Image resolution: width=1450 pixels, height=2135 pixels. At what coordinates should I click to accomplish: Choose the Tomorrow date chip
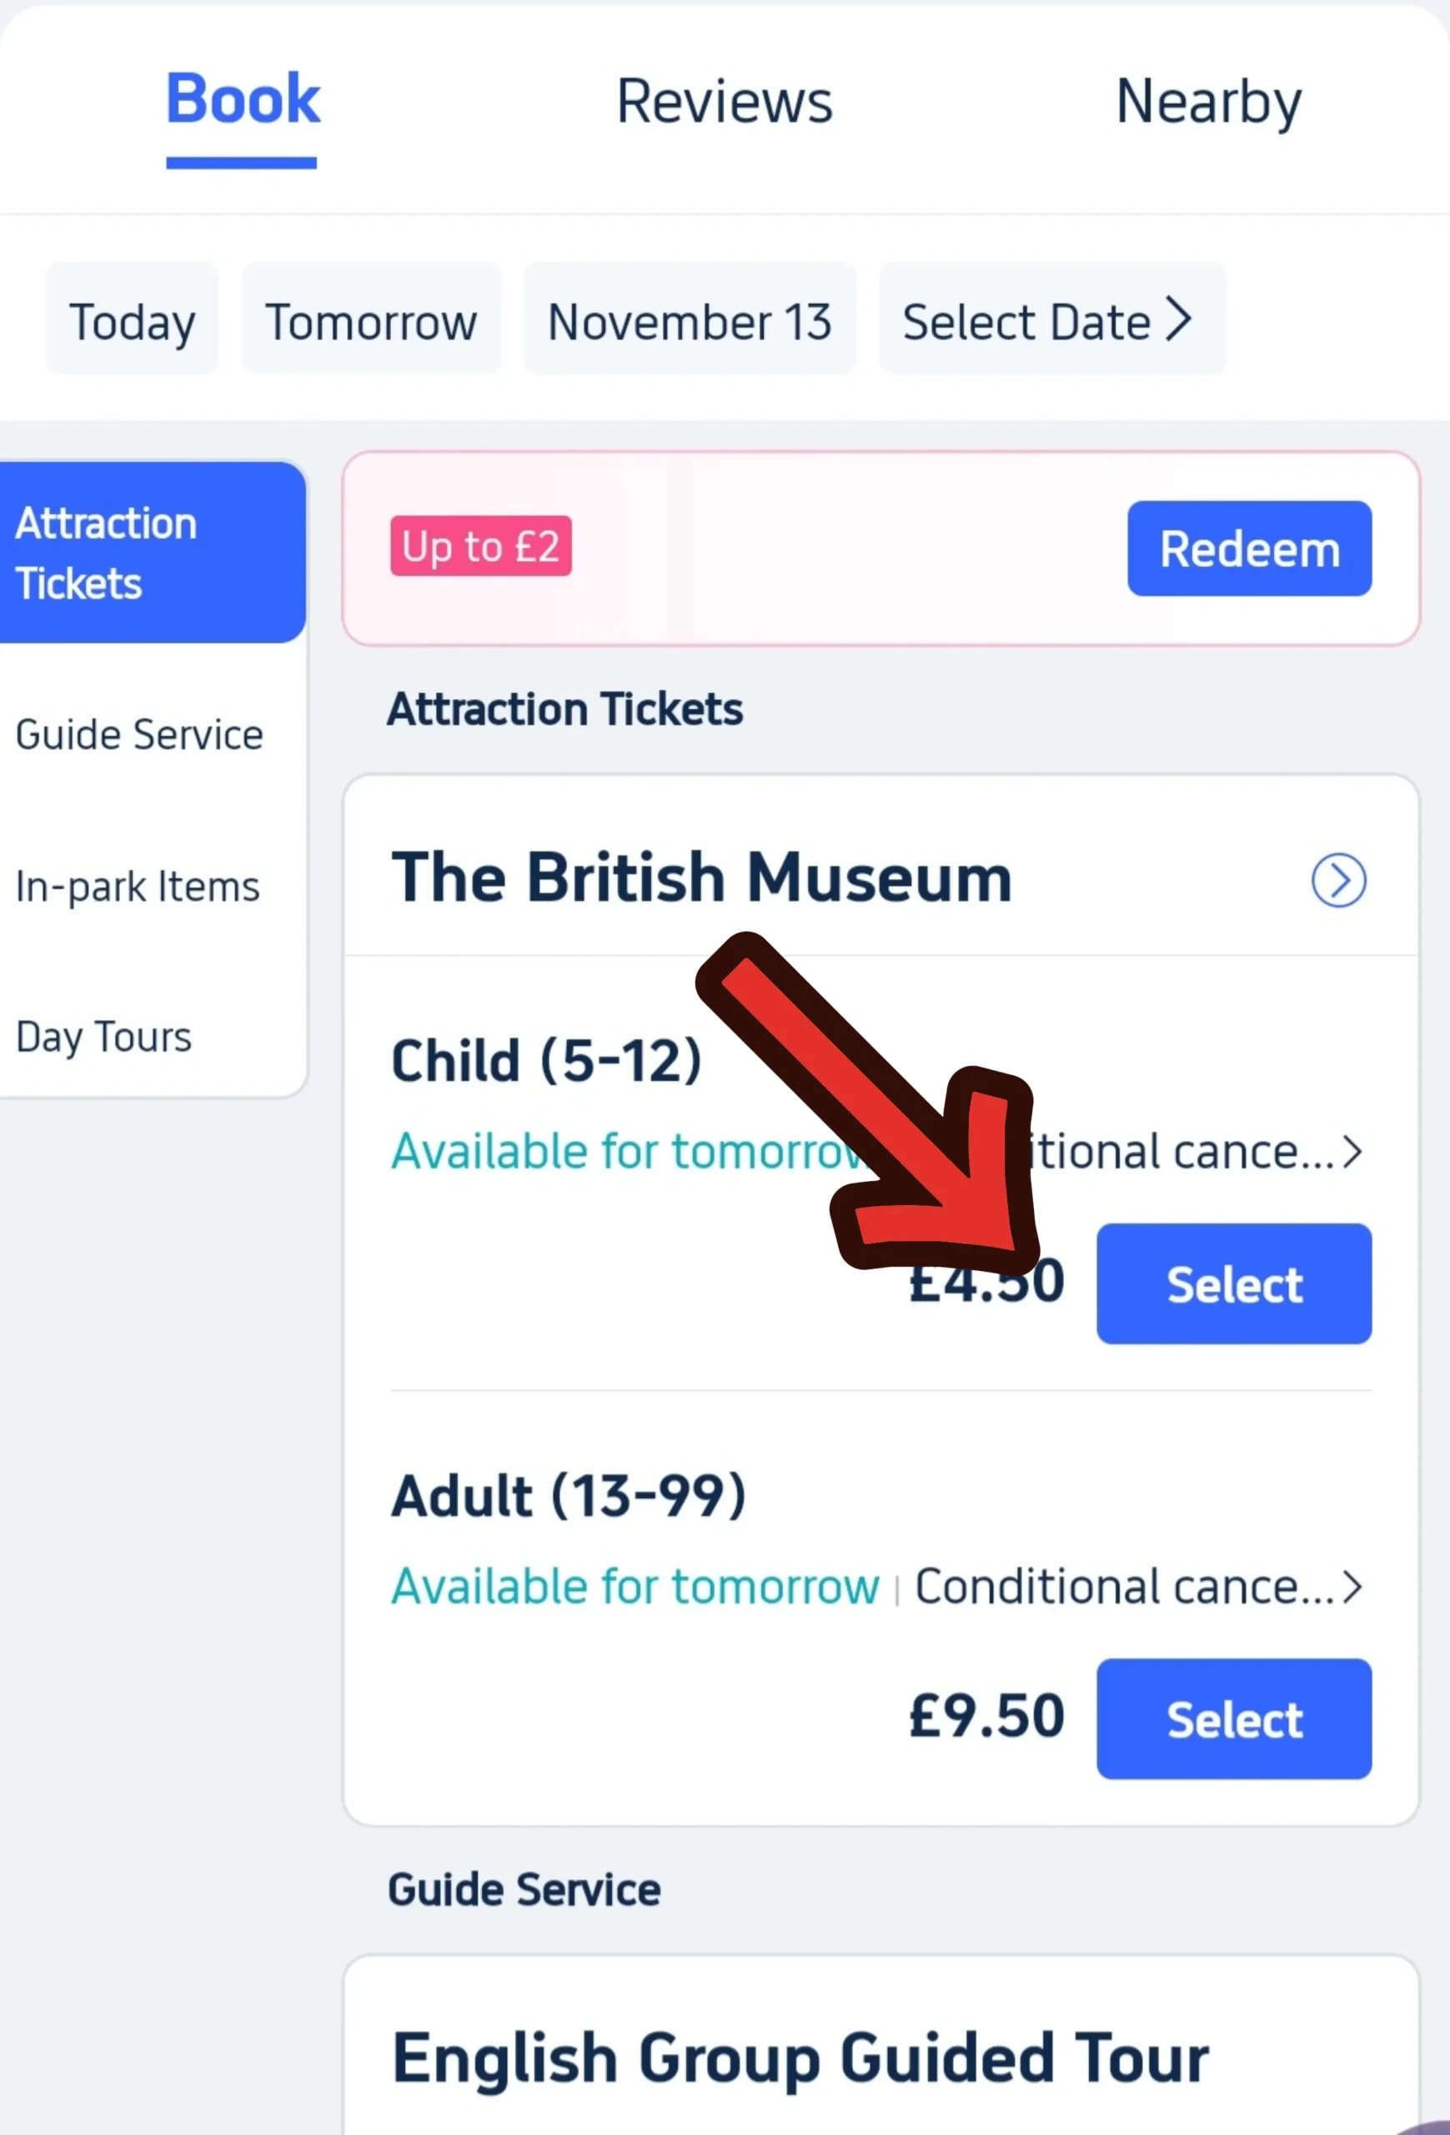coord(371,318)
